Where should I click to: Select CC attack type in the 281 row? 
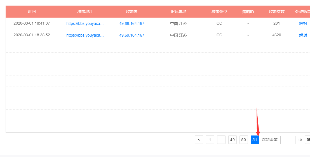coord(219,23)
